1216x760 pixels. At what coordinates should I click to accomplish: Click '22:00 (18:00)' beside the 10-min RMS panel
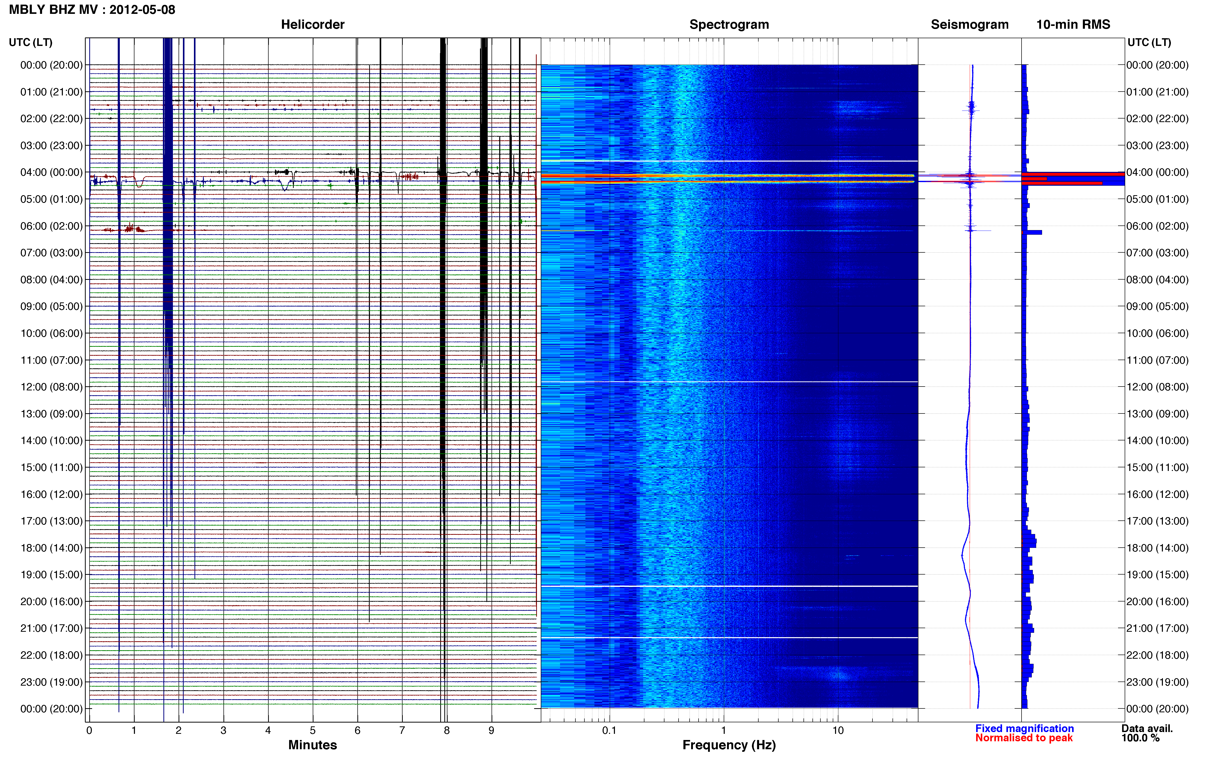[1157, 655]
